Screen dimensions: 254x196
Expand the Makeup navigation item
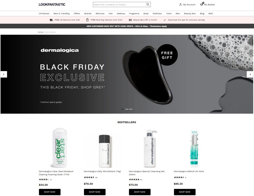[x=121, y=13]
